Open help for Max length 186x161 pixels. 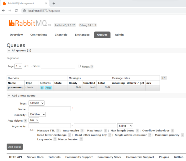105,130
